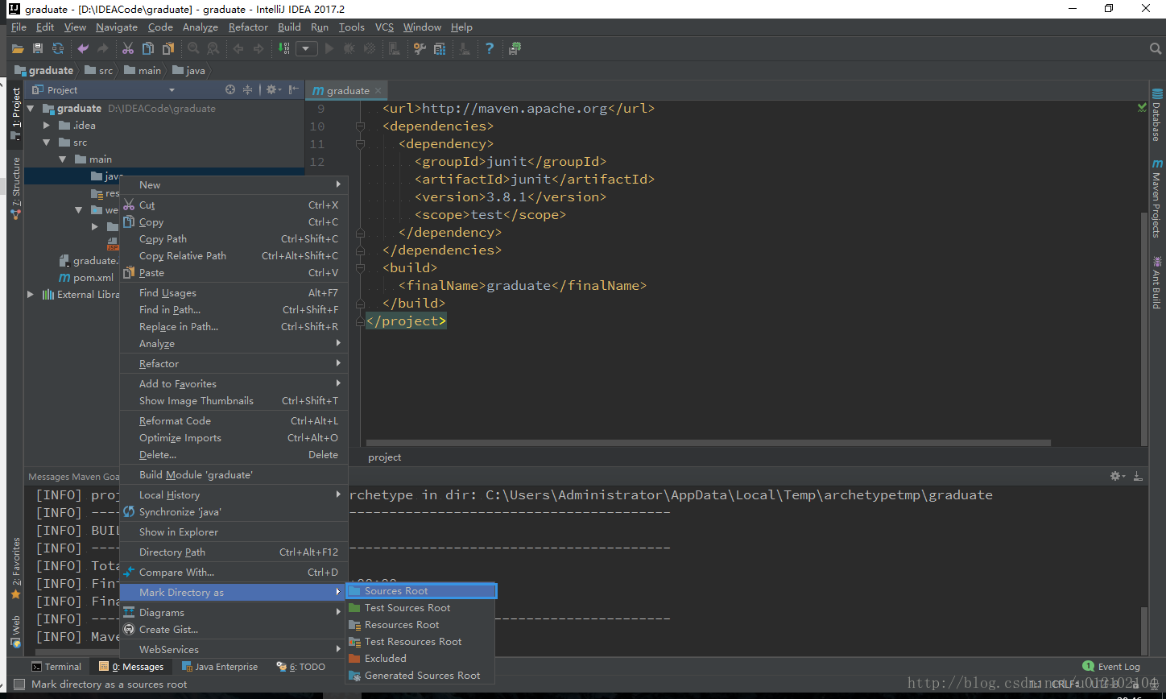This screenshot has width=1166, height=699.
Task: Toggle the 2: Favorites tool window
Action: [16, 568]
